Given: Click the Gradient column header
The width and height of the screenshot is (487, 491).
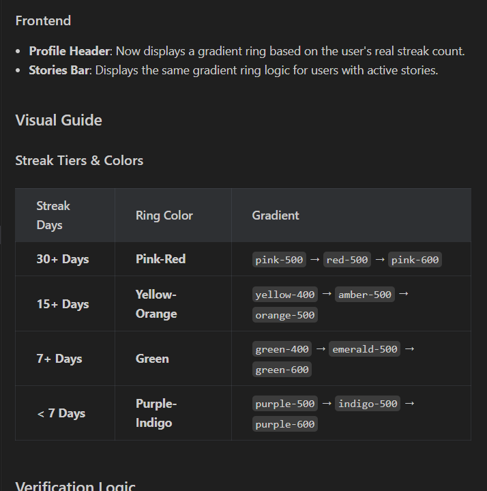Looking at the screenshot, I should (276, 215).
